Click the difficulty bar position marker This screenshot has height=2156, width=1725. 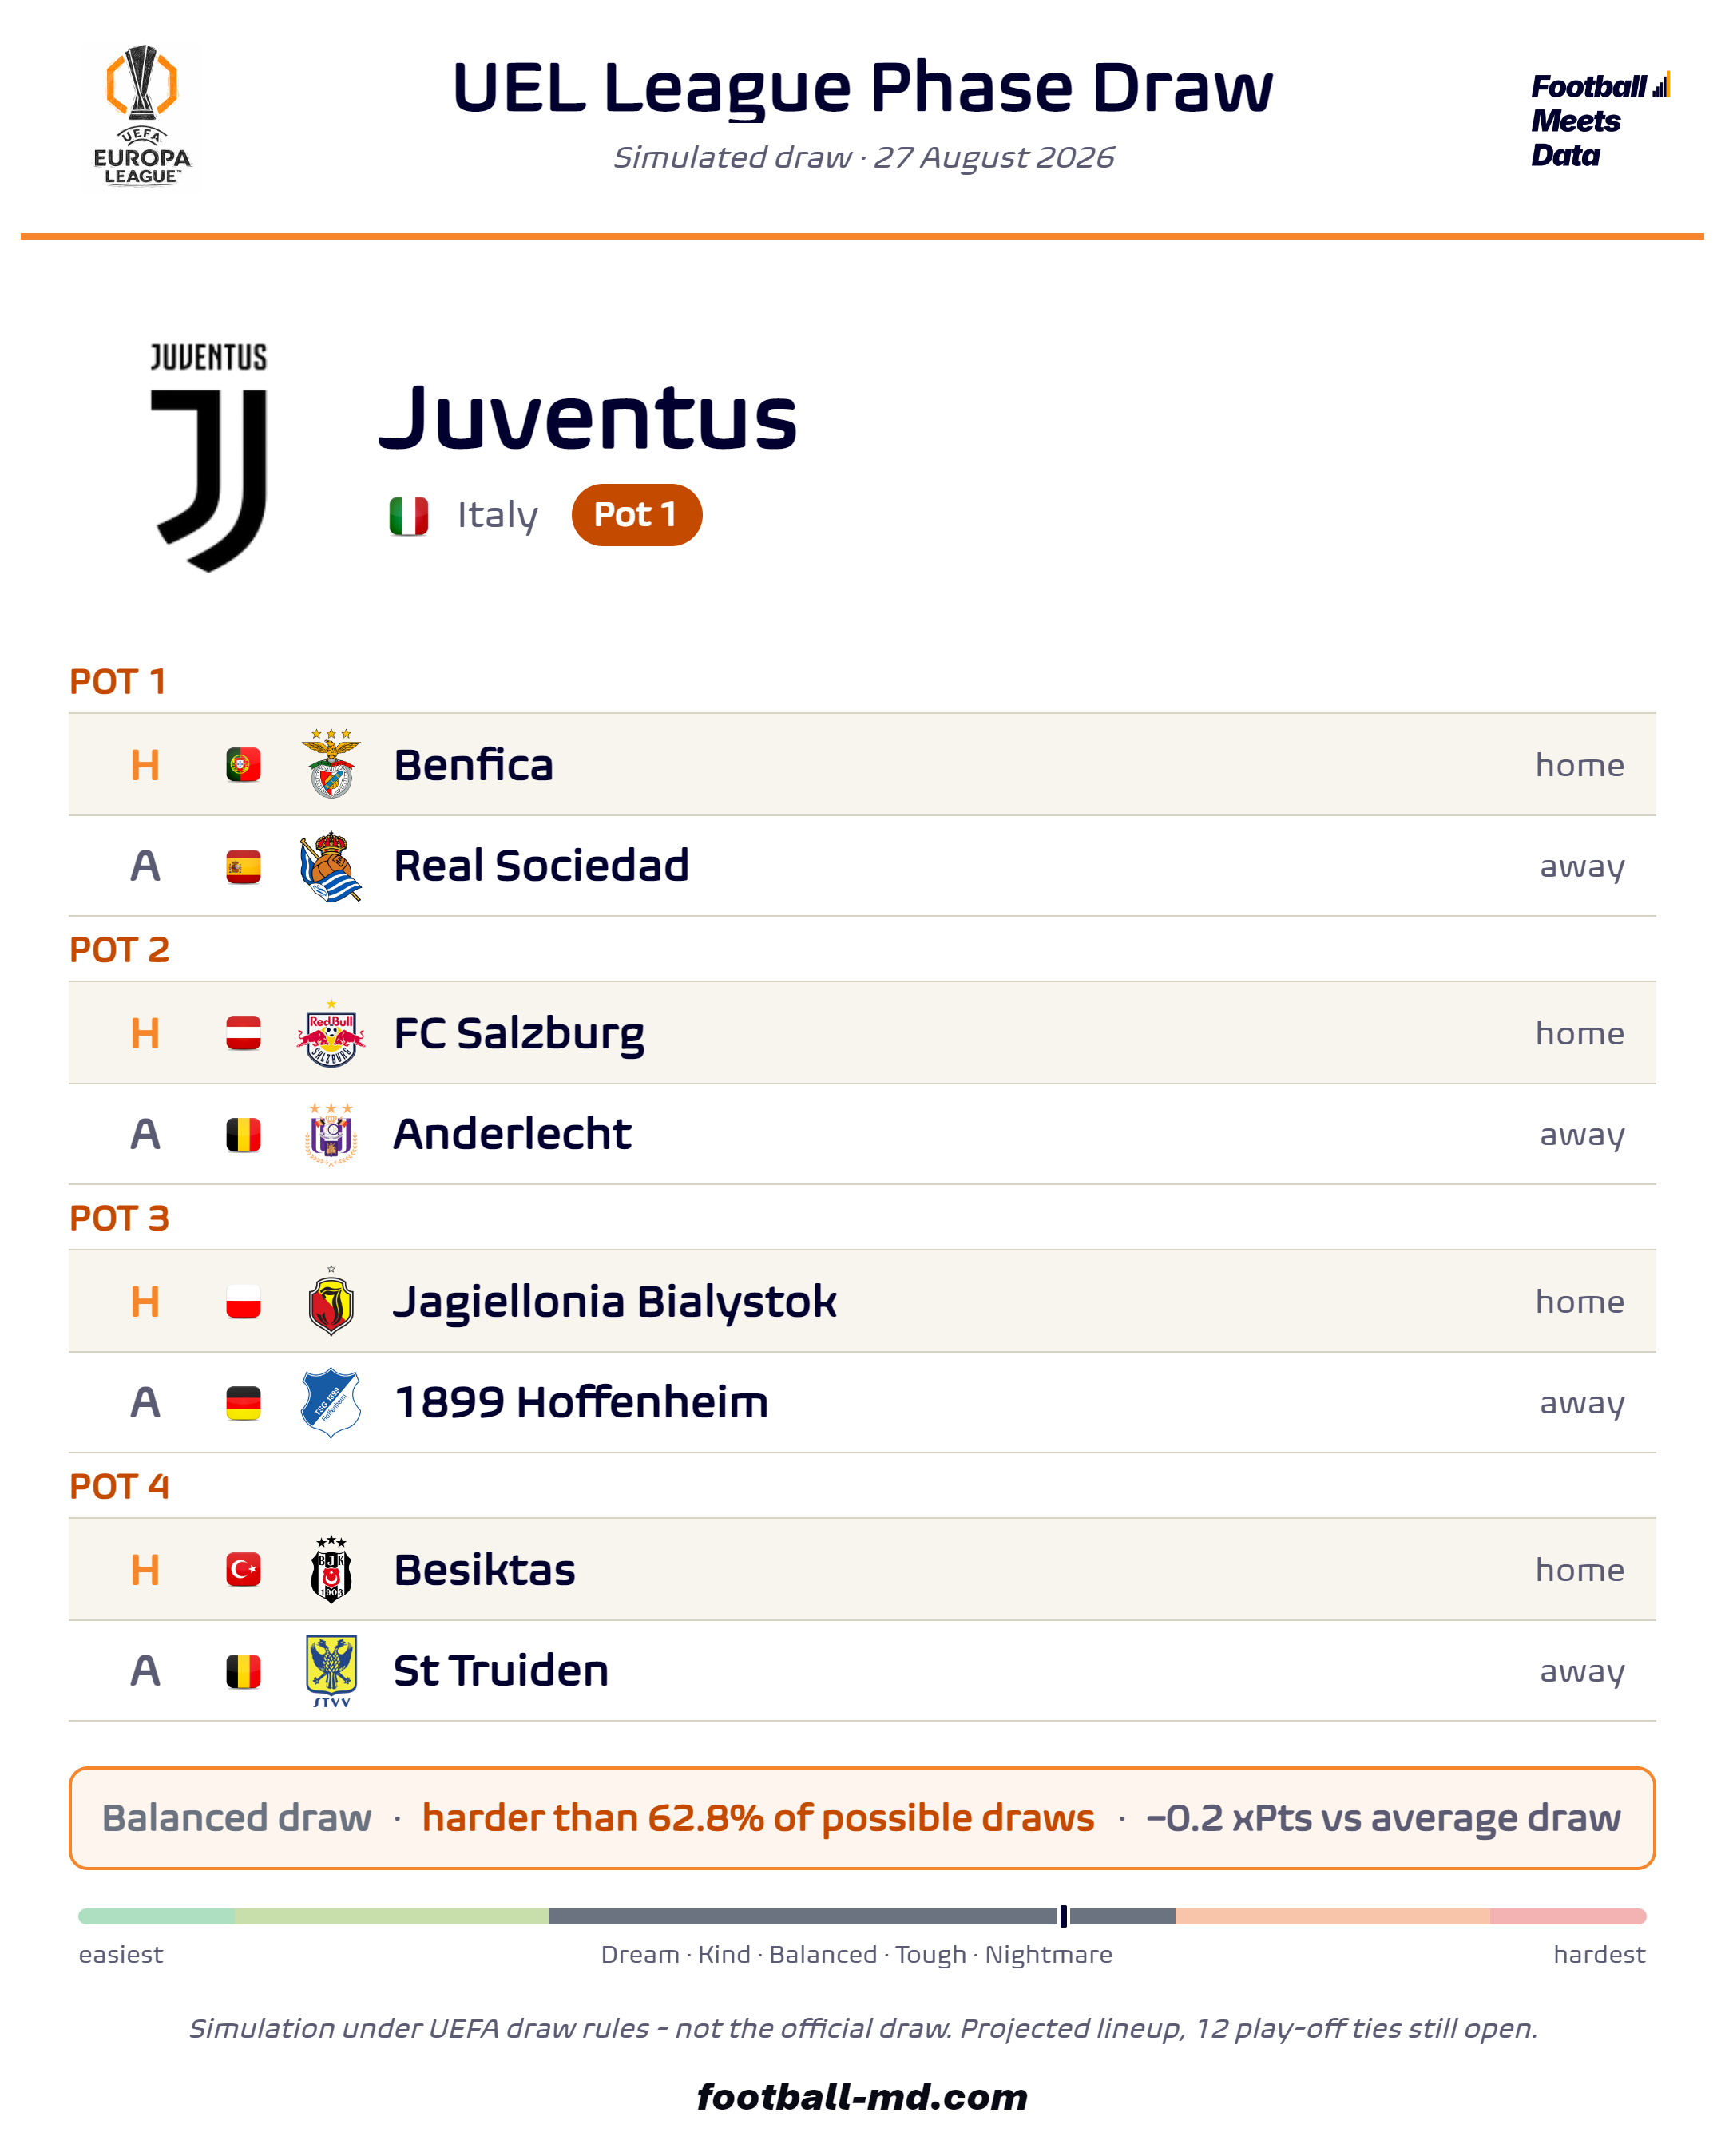[1063, 1916]
